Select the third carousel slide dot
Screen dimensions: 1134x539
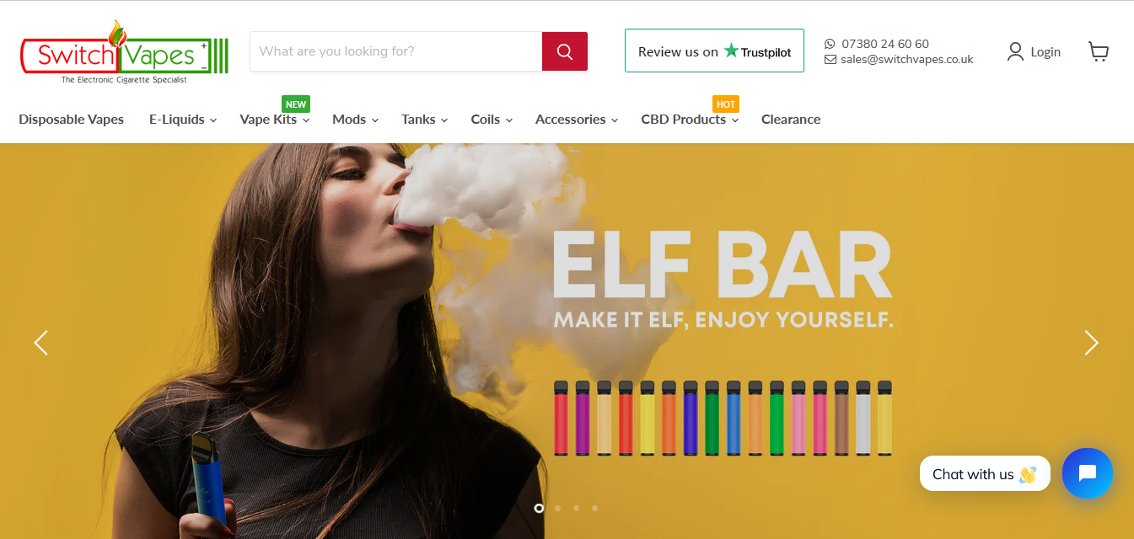point(577,508)
